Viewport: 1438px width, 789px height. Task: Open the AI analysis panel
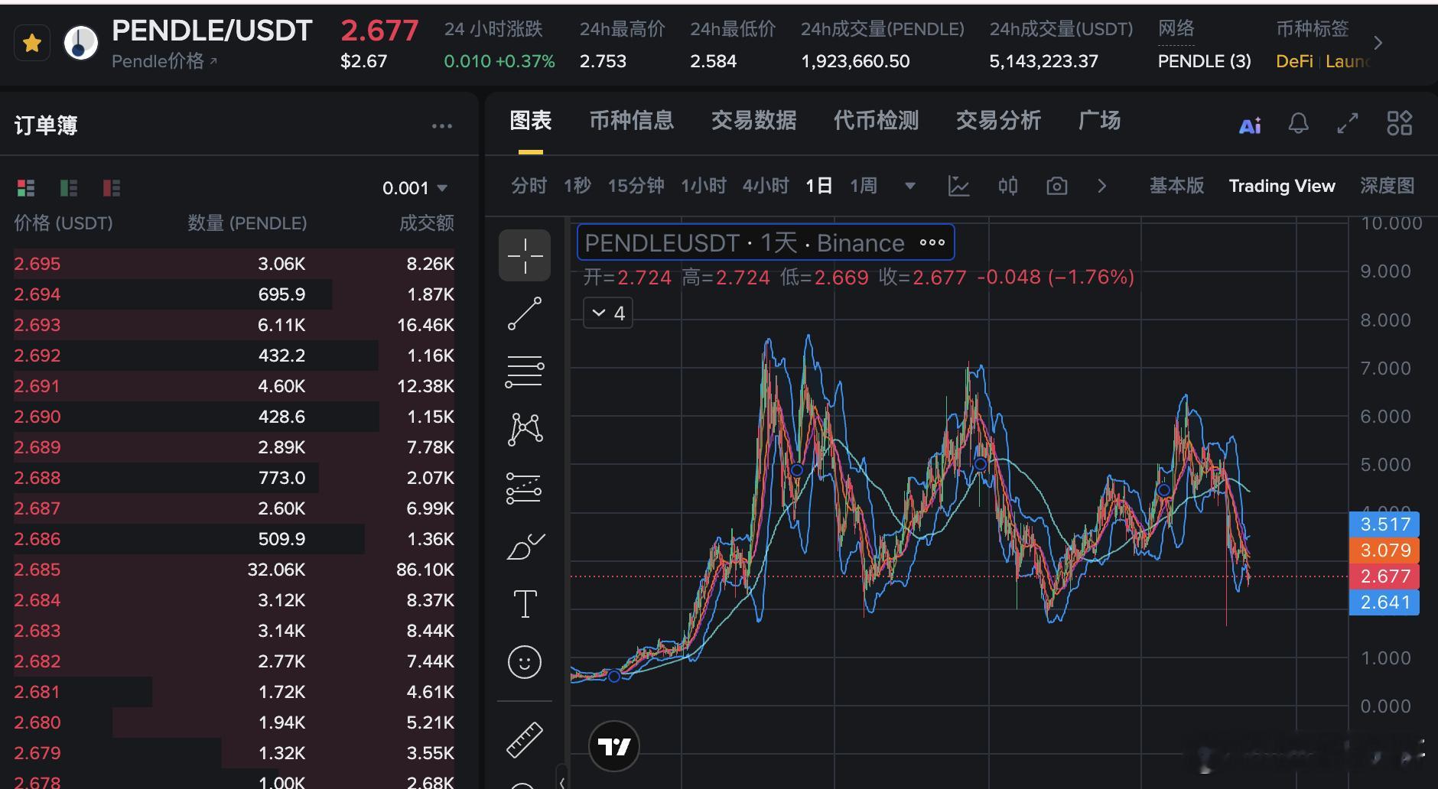tap(1250, 124)
